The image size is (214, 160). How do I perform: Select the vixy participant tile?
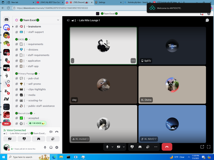coord(103,85)
